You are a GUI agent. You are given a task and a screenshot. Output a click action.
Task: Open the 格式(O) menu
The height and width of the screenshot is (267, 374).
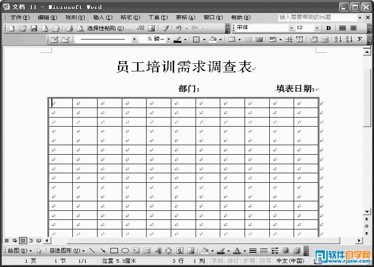[x=130, y=18]
